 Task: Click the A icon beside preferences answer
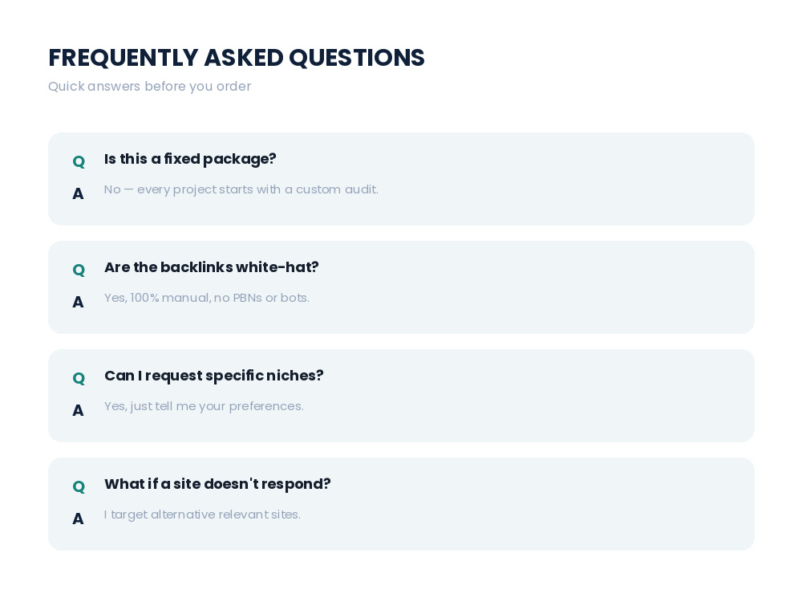click(78, 410)
